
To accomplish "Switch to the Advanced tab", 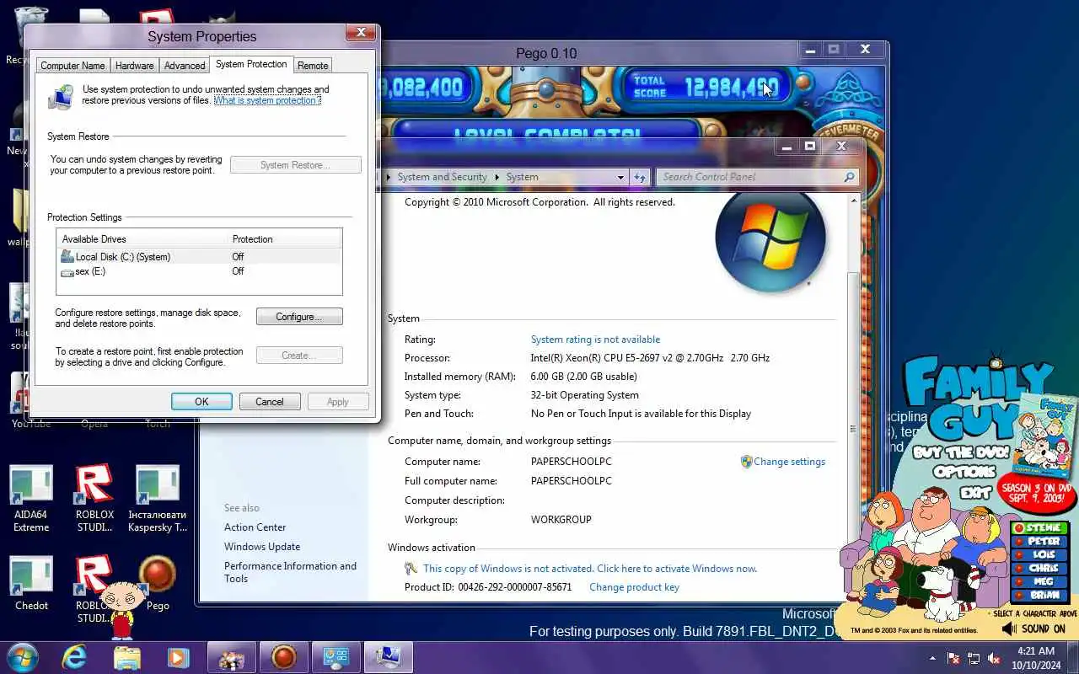I will tap(185, 66).
